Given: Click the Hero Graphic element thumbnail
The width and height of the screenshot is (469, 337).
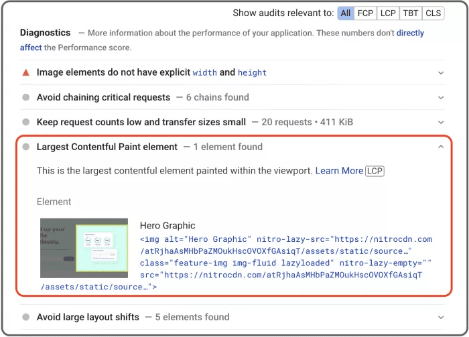Looking at the screenshot, I should pos(84,248).
